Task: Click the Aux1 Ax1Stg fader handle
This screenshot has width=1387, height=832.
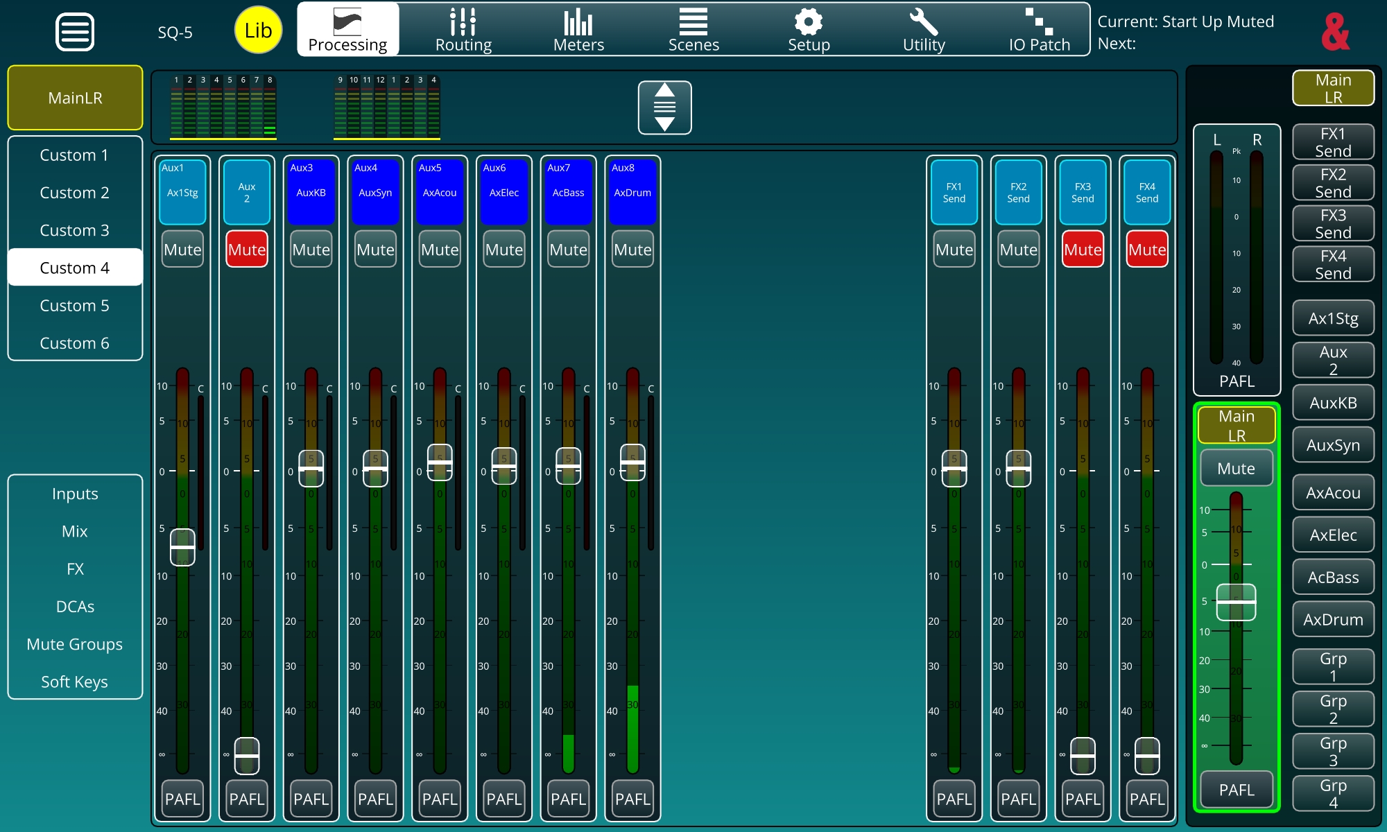Action: 182,547
